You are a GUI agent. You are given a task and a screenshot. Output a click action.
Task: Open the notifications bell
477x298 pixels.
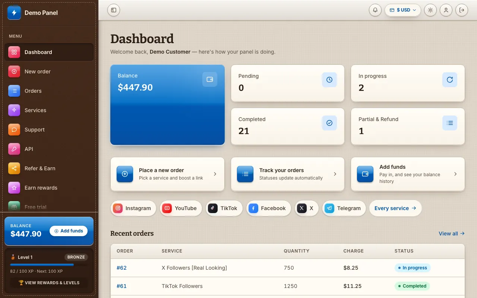click(x=375, y=10)
